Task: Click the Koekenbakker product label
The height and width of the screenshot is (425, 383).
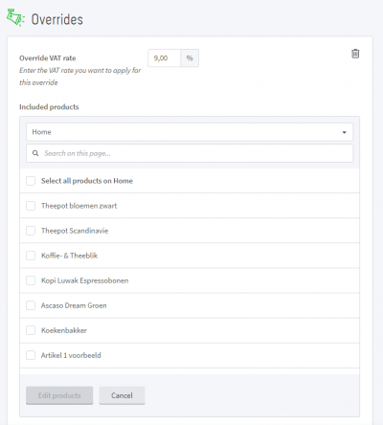Action: pyautogui.click(x=64, y=330)
